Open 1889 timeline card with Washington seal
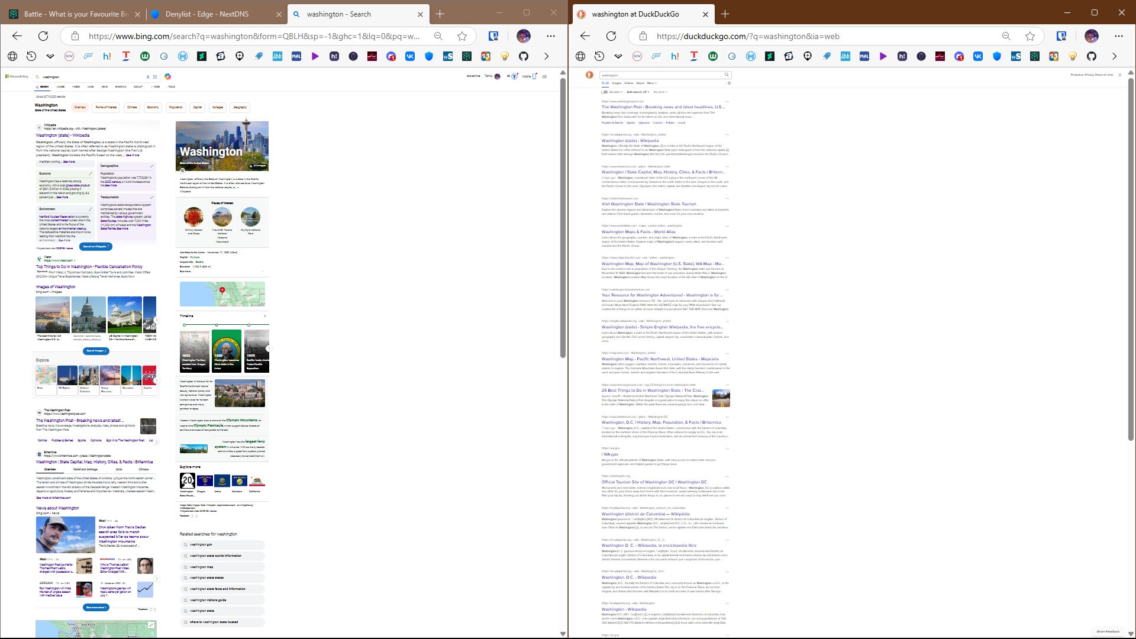The height and width of the screenshot is (639, 1136). point(227,351)
